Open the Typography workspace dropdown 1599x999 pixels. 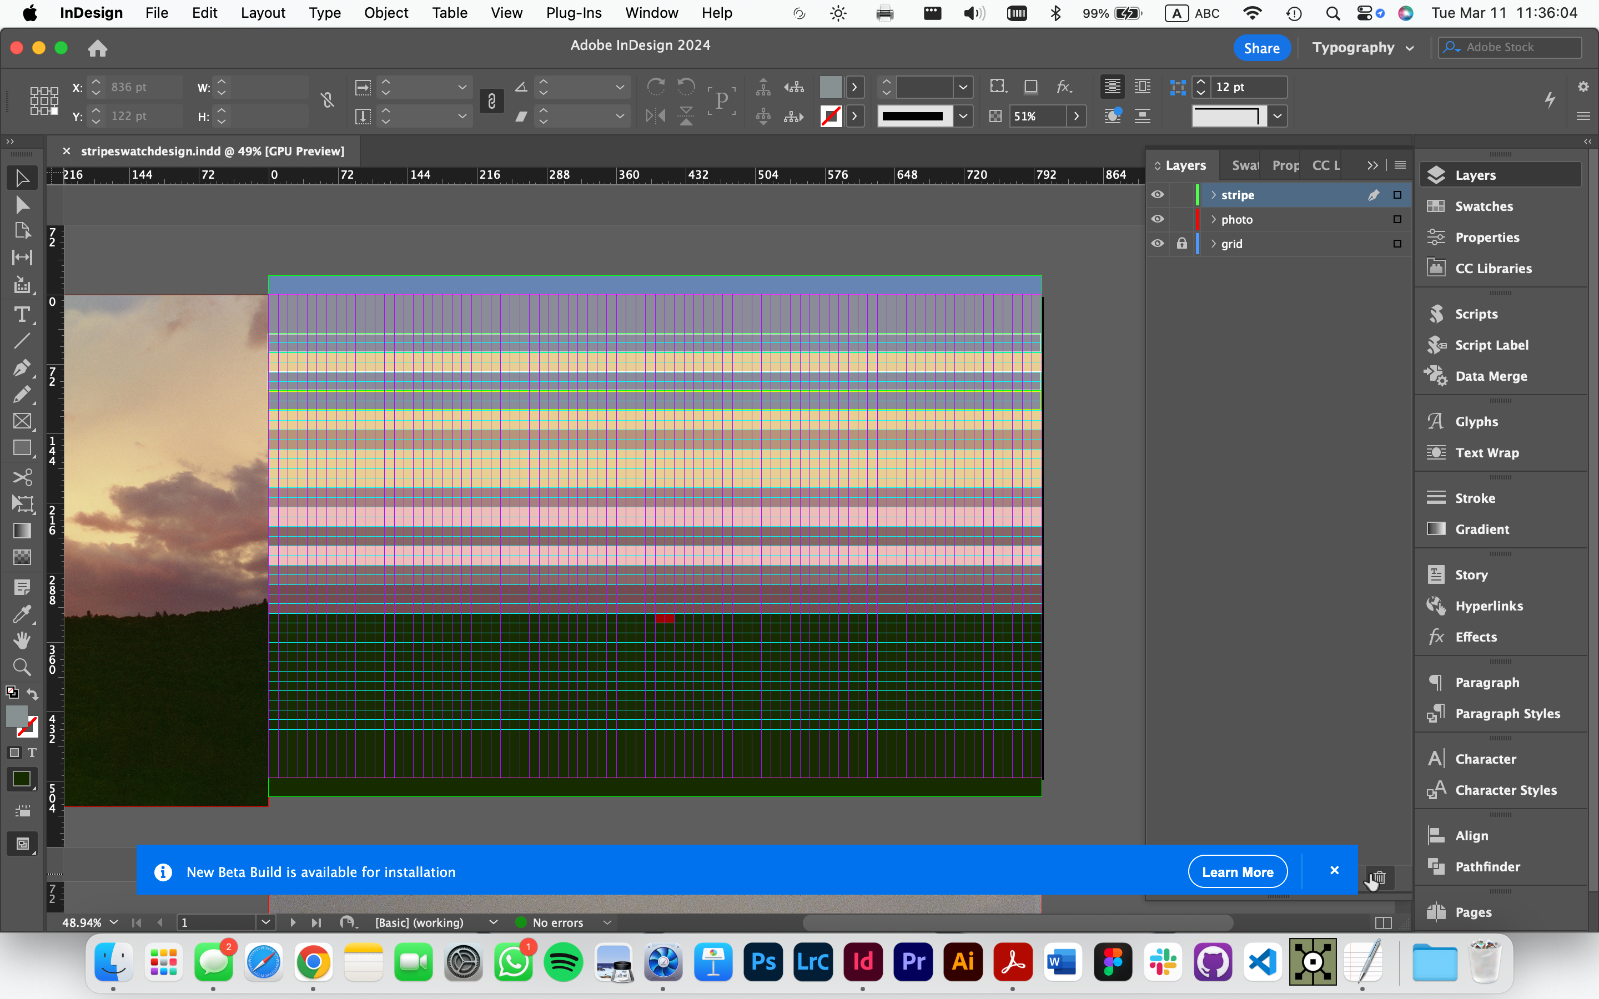[x=1362, y=48]
